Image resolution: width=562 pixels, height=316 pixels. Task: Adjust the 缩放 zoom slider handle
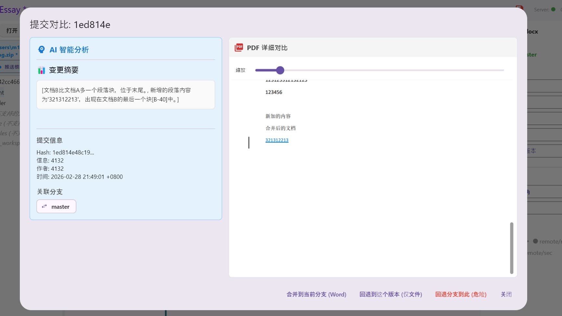280,70
